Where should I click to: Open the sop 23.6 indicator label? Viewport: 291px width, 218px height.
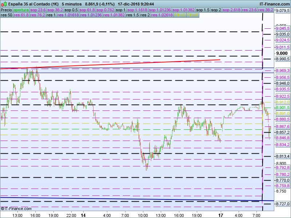tap(38, 10)
